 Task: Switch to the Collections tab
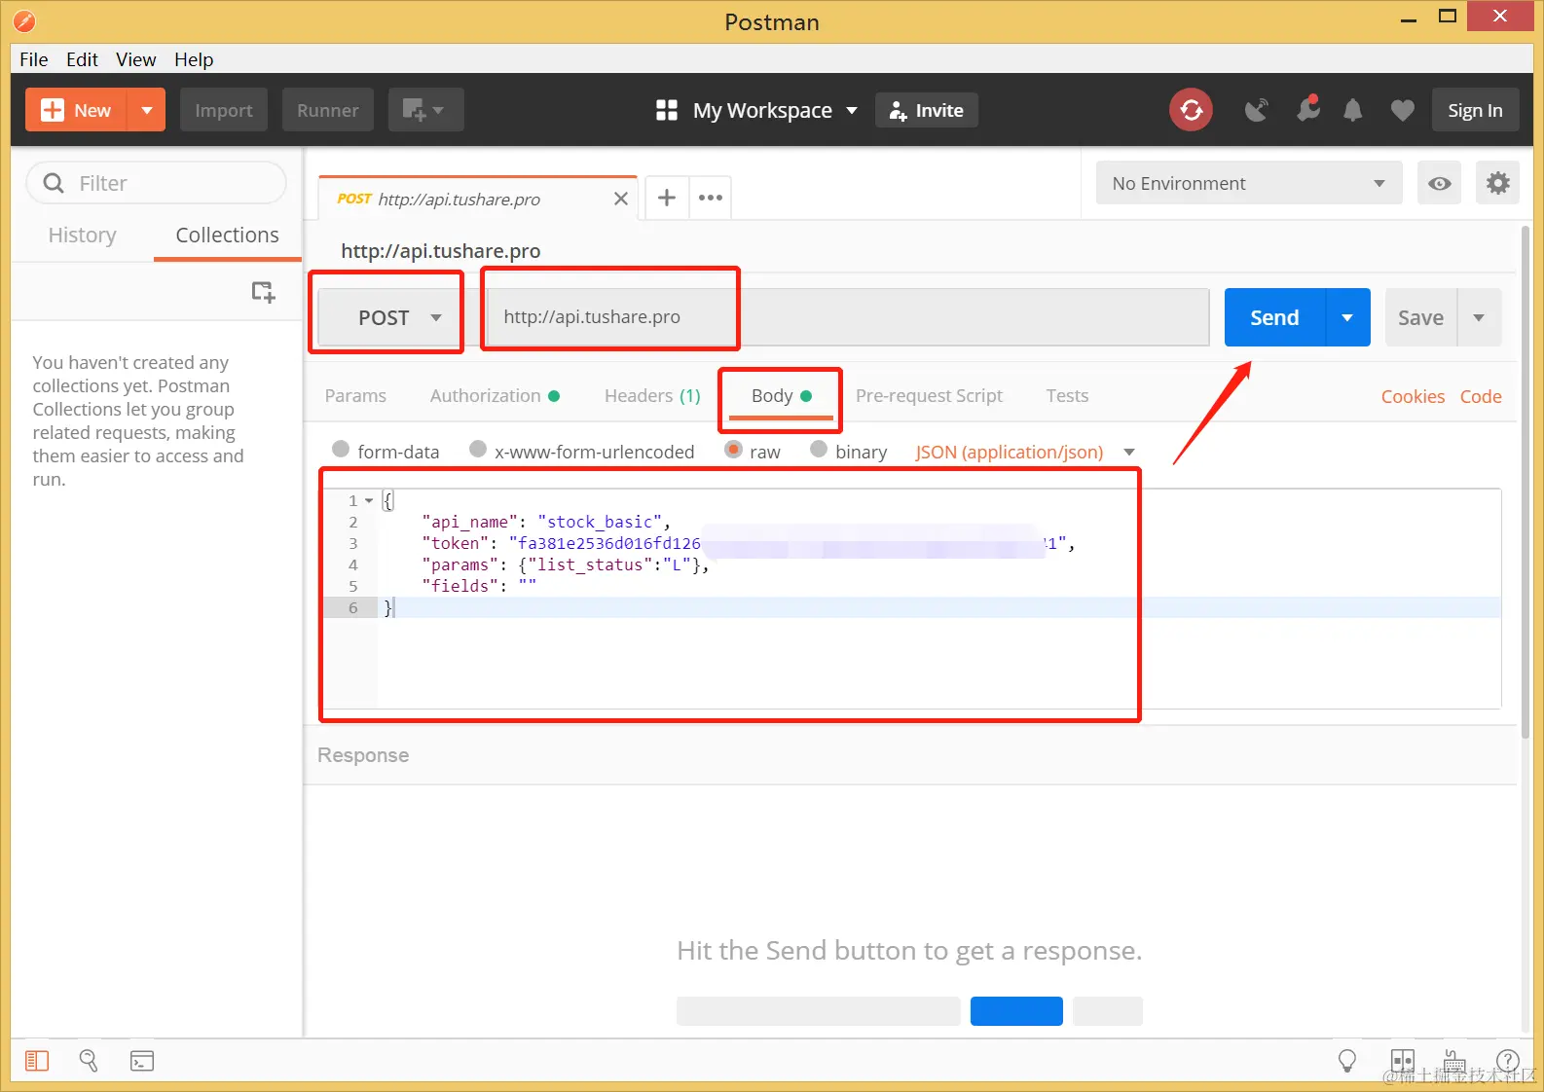[227, 235]
